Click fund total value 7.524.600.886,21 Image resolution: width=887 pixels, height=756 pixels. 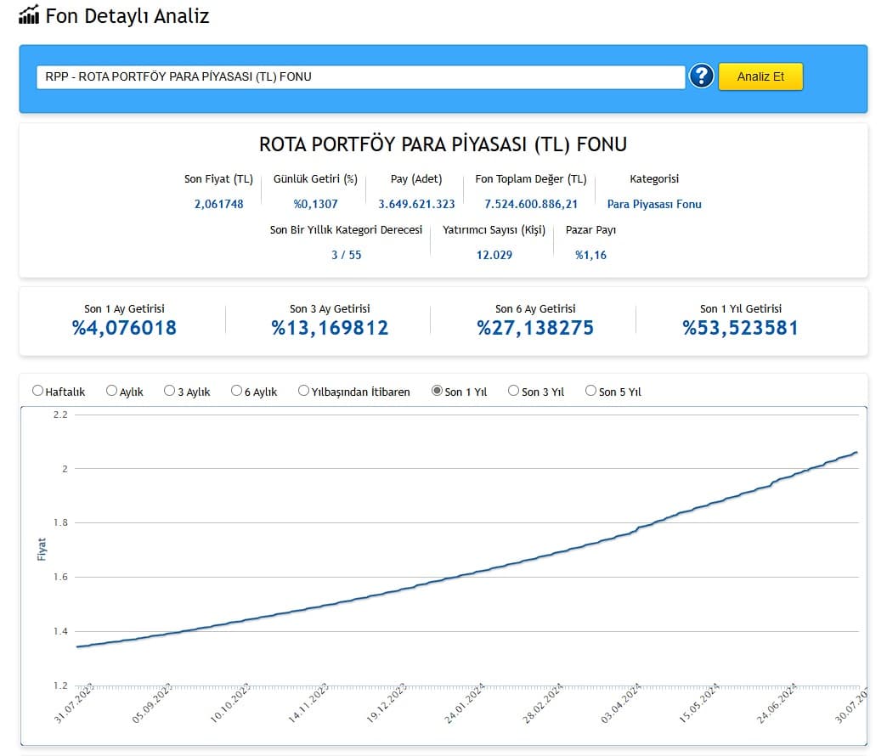coord(531,204)
